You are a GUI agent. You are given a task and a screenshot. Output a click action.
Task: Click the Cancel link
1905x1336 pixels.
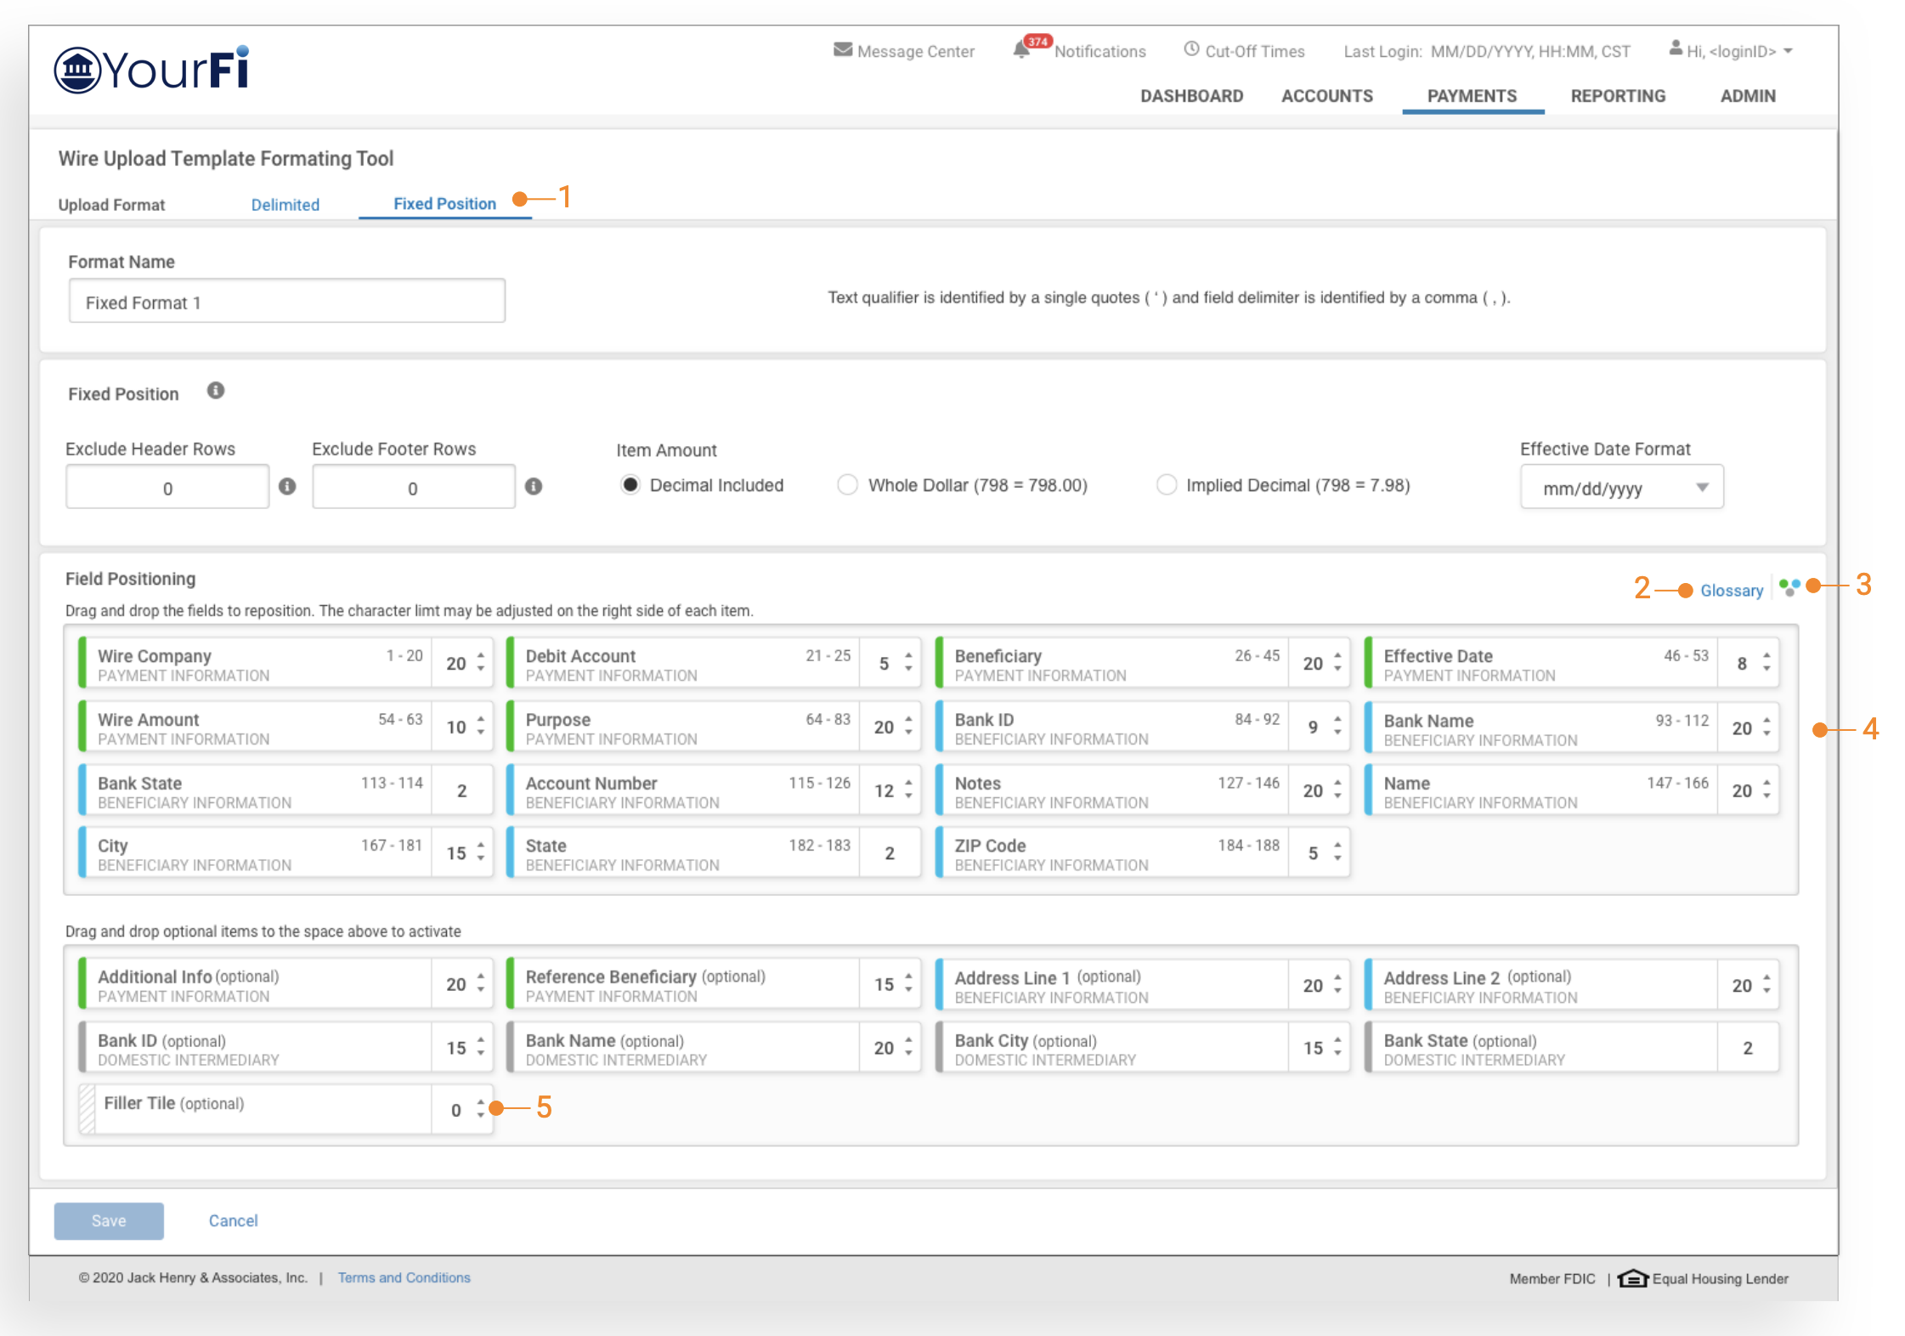[x=233, y=1220]
